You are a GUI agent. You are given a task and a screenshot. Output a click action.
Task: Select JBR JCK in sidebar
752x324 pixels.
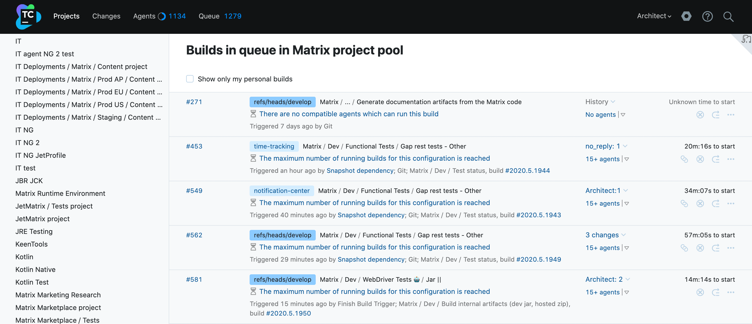click(x=29, y=181)
